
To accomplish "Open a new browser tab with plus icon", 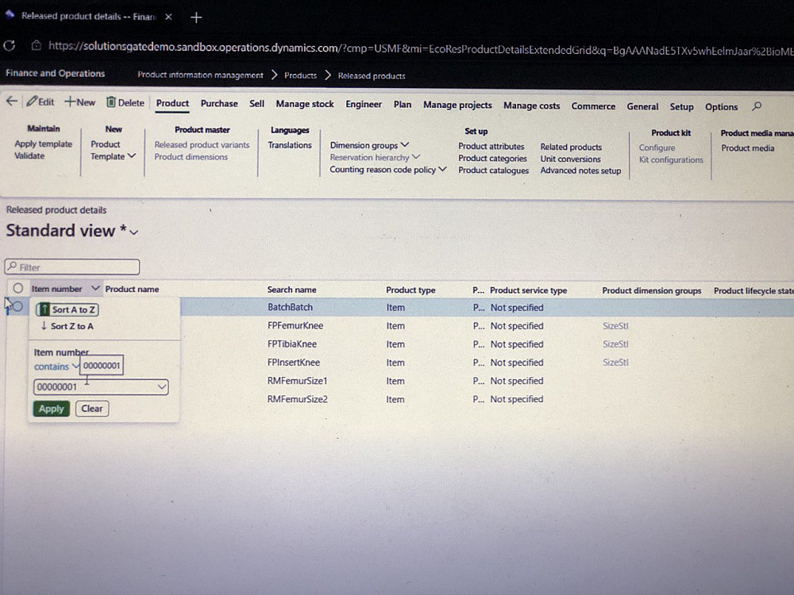I will pos(196,17).
